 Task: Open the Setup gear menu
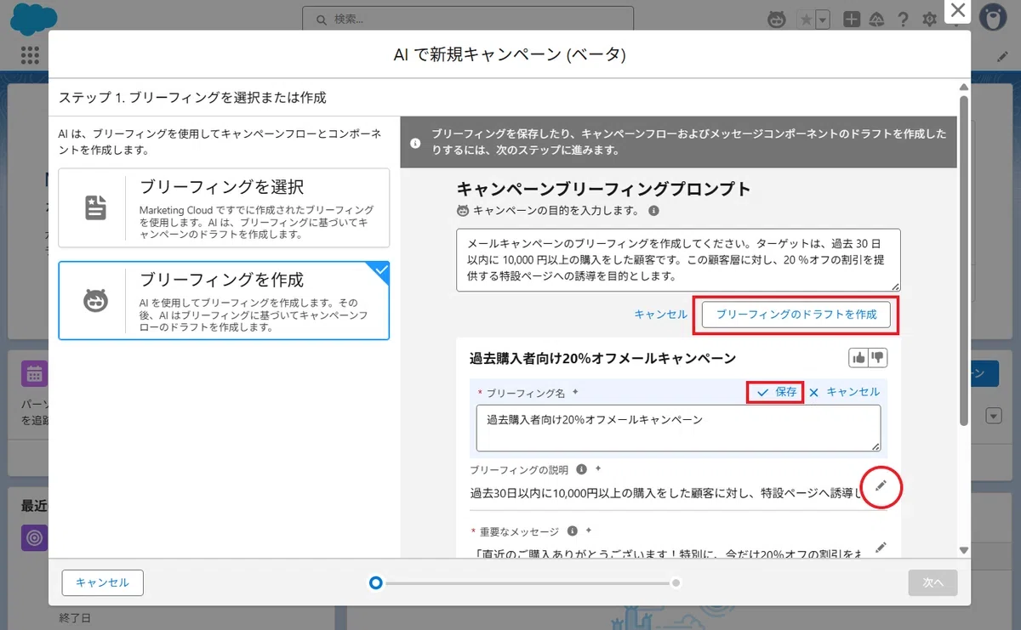point(929,19)
